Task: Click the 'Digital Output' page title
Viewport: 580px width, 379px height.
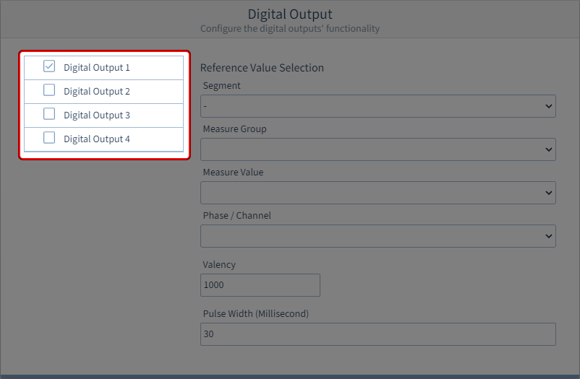Action: [x=290, y=14]
